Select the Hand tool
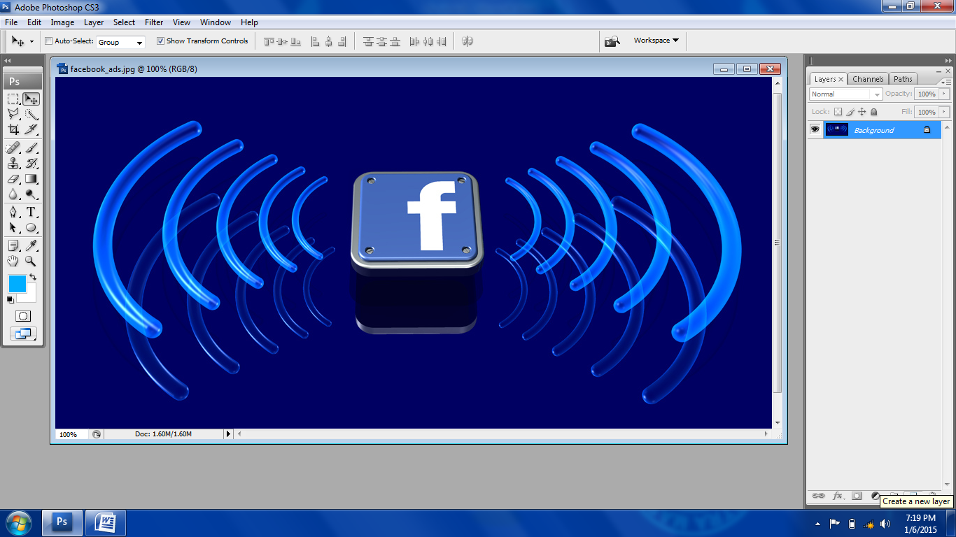The width and height of the screenshot is (956, 537). coord(13,262)
